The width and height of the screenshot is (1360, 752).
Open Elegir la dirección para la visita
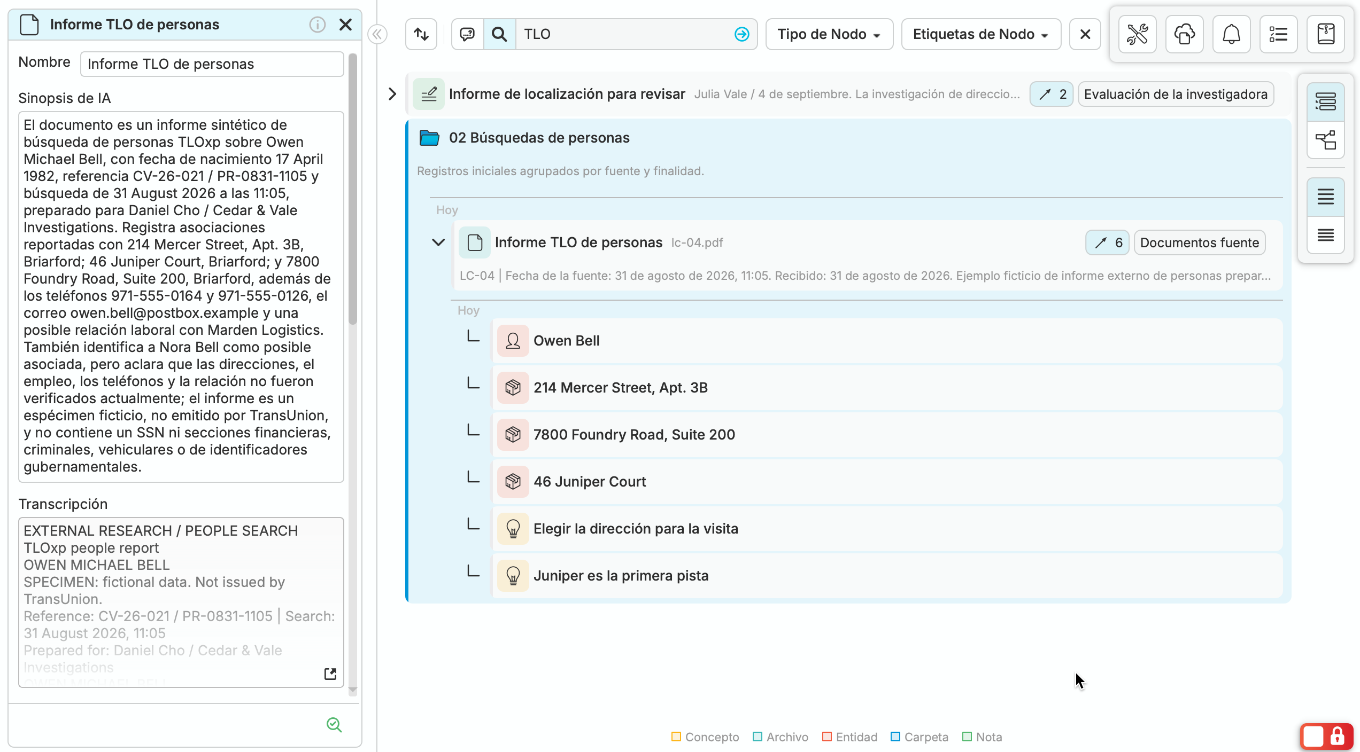pyautogui.click(x=886, y=529)
